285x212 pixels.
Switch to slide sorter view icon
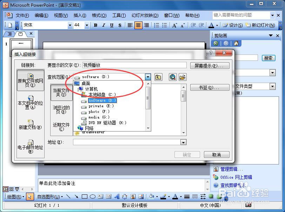[x=11, y=189]
